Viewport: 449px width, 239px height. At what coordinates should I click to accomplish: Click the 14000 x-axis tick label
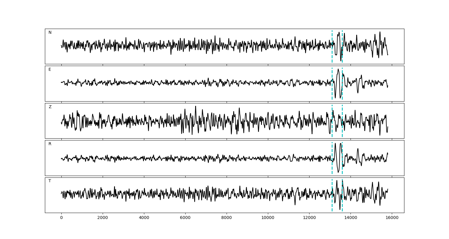tap(351, 218)
